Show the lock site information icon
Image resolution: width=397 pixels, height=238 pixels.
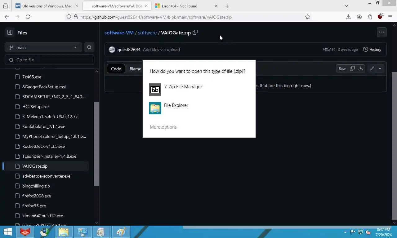point(76,17)
